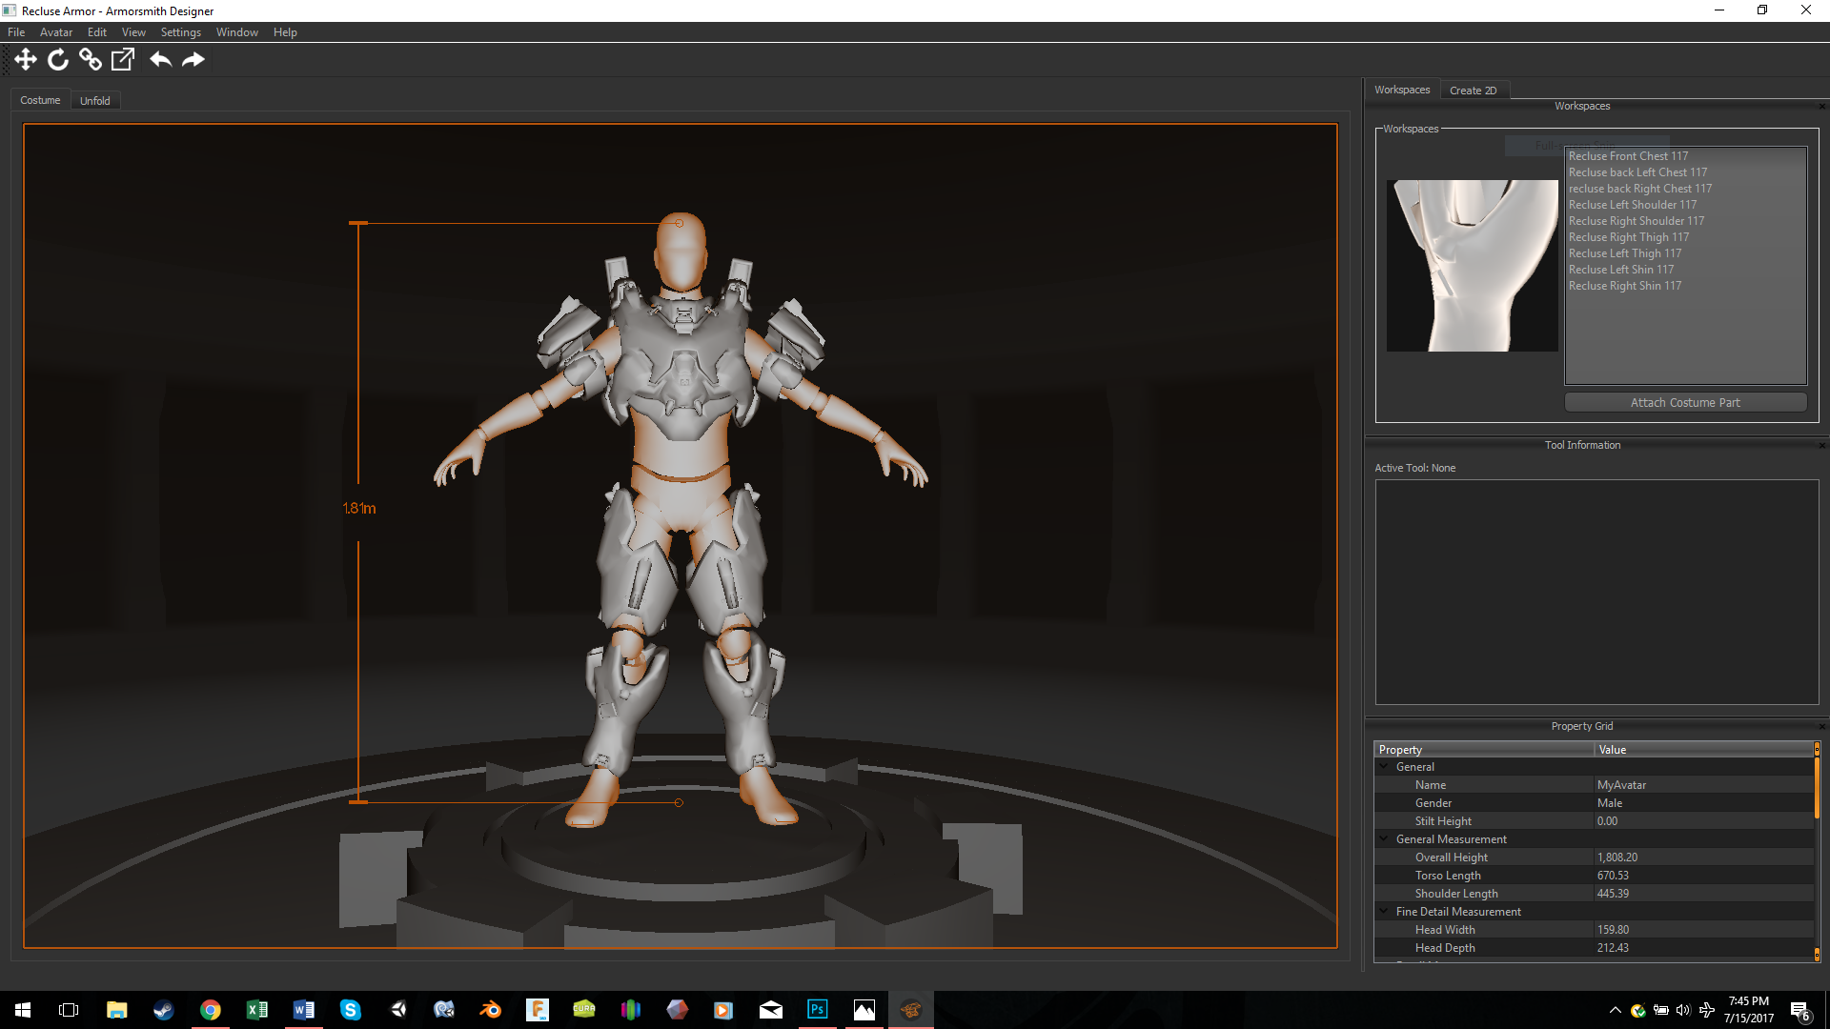
Task: Switch to the Unfold tab
Action: tap(95, 101)
